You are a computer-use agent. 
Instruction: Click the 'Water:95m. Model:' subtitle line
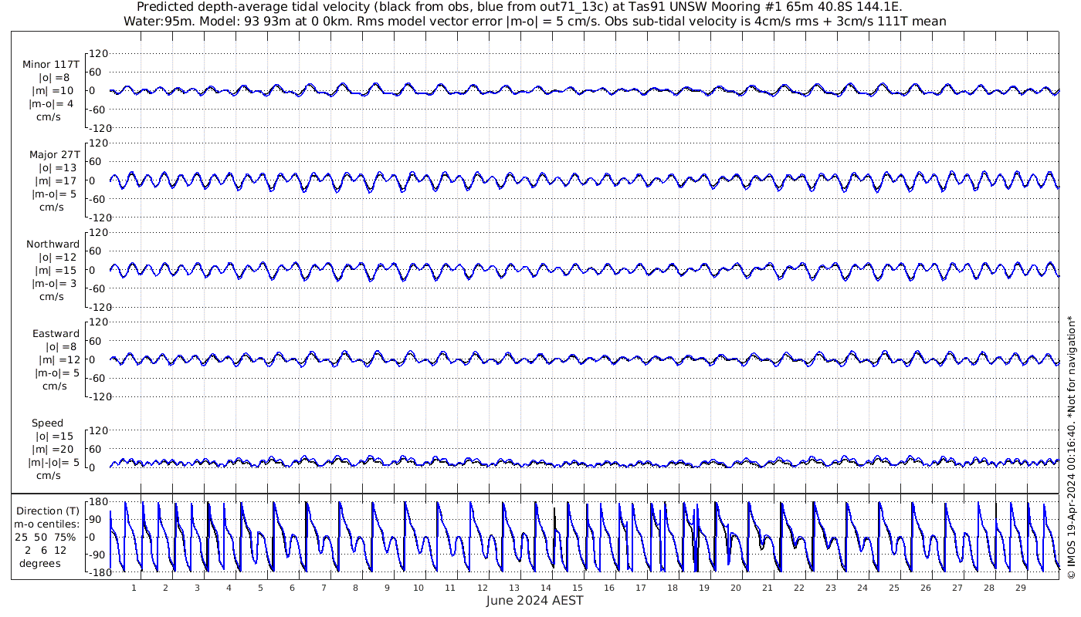point(534,22)
